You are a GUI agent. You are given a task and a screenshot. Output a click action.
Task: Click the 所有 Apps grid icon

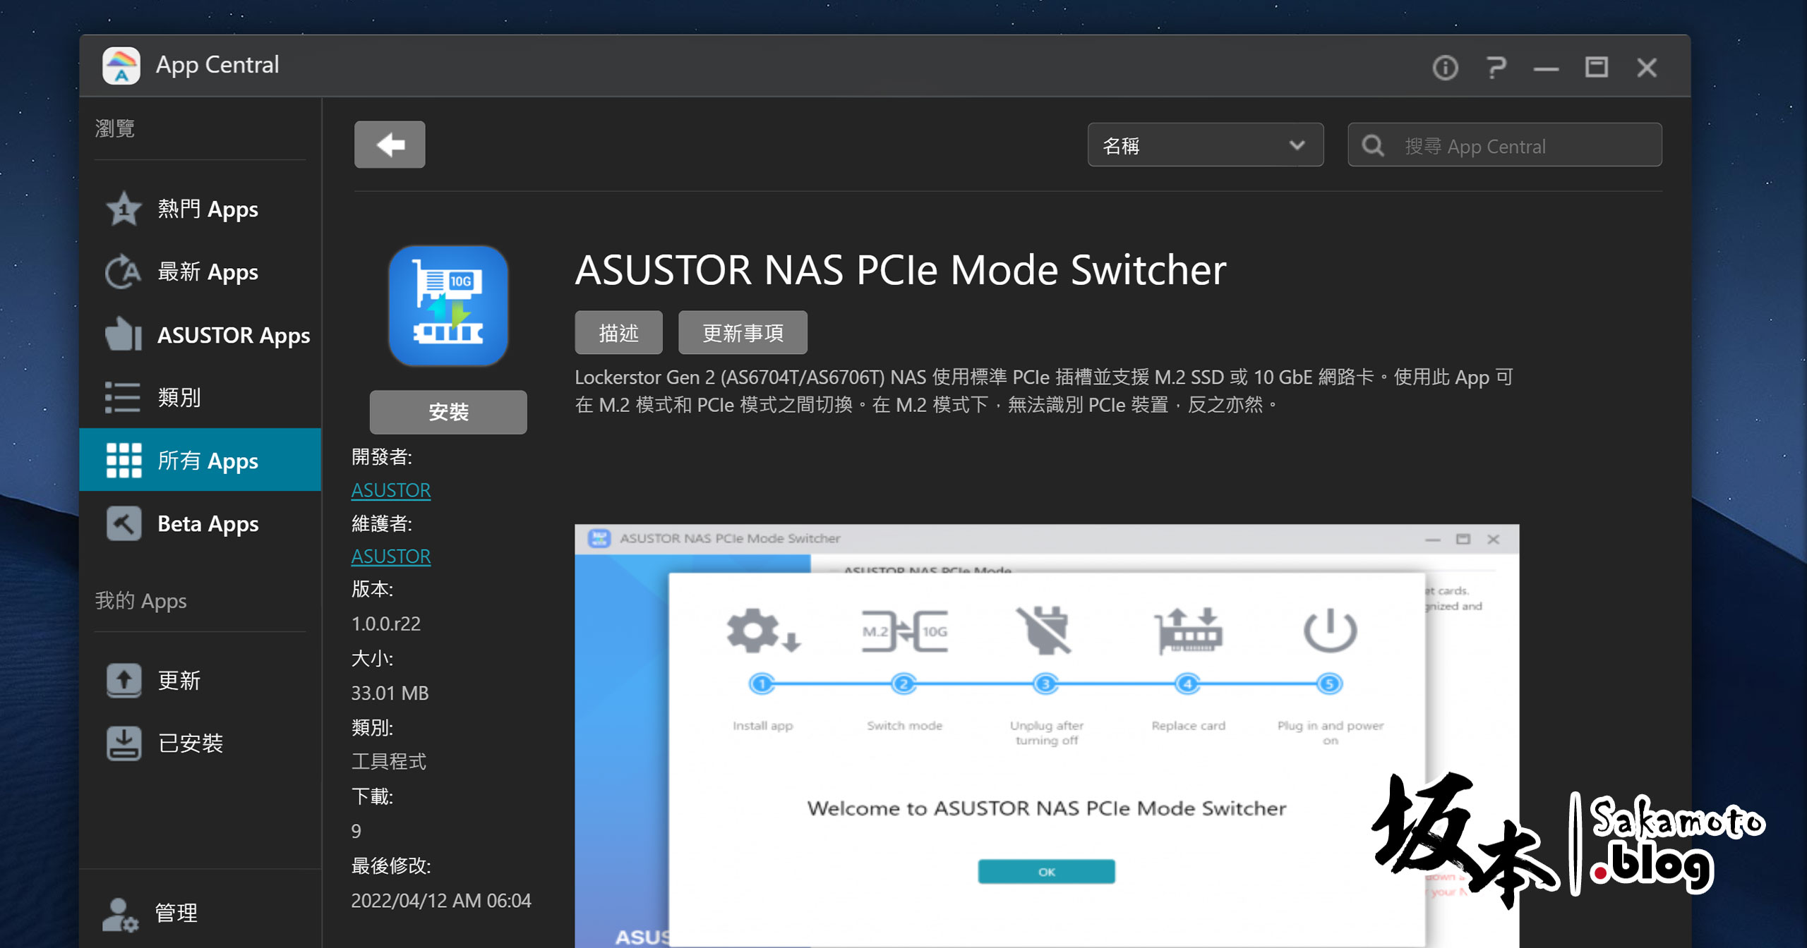click(124, 460)
